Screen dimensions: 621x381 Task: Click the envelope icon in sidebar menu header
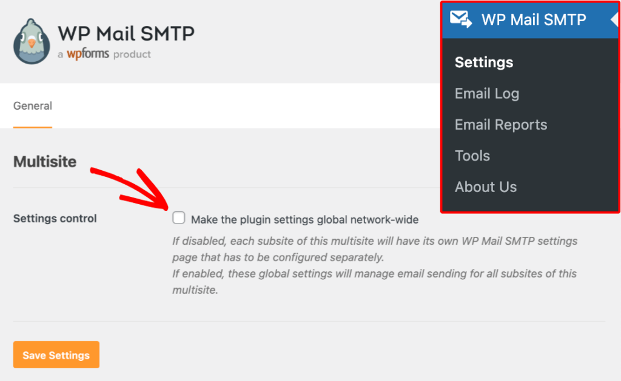461,19
